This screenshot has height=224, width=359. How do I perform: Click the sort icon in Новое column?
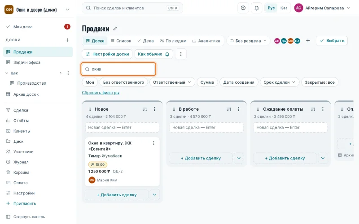[145, 109]
